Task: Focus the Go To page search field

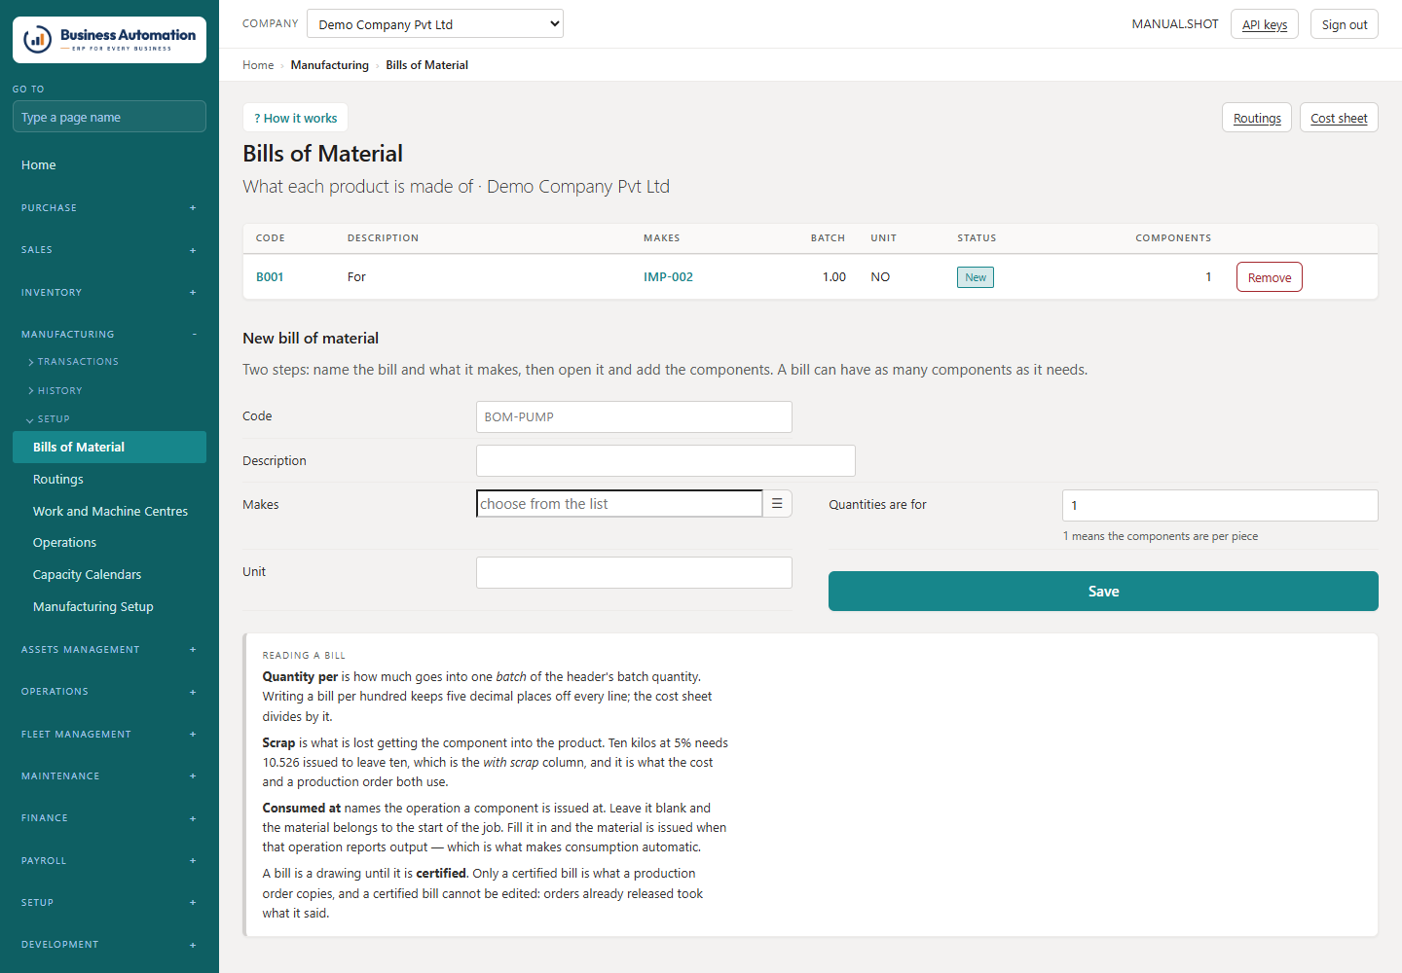Action: coord(109,117)
